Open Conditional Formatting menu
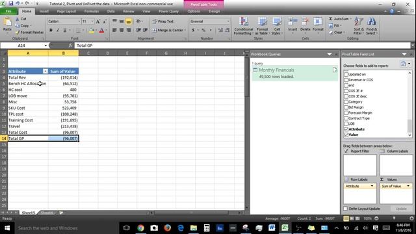416x234 pixels. point(243,26)
